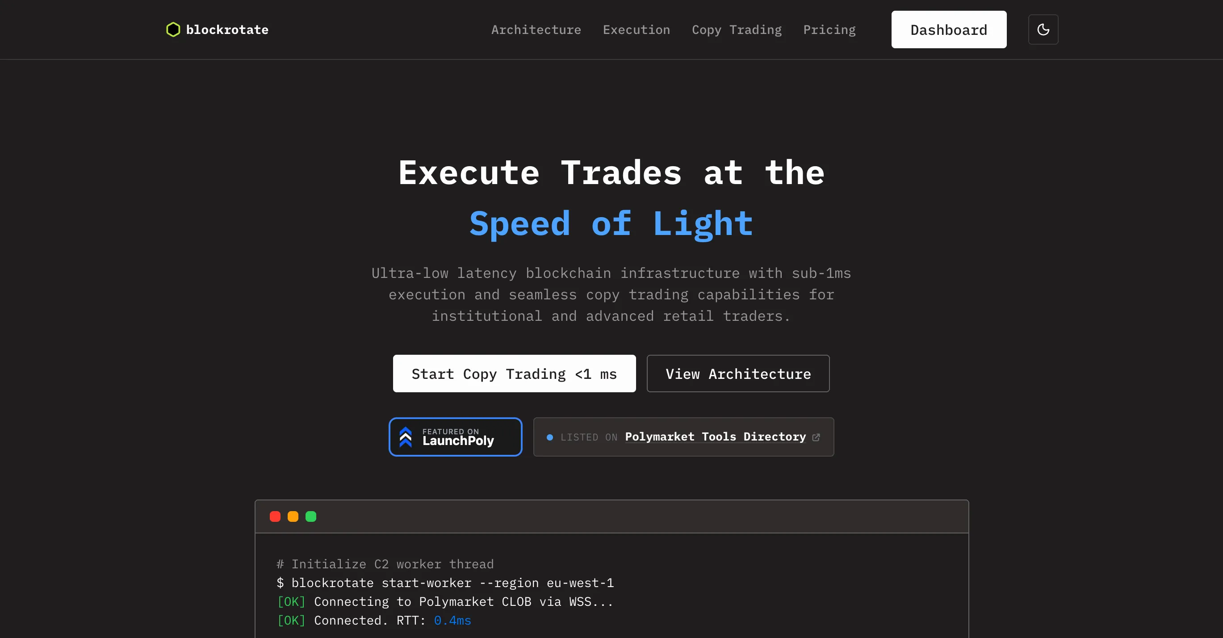
Task: Click the View Architecture button
Action: click(x=738, y=374)
